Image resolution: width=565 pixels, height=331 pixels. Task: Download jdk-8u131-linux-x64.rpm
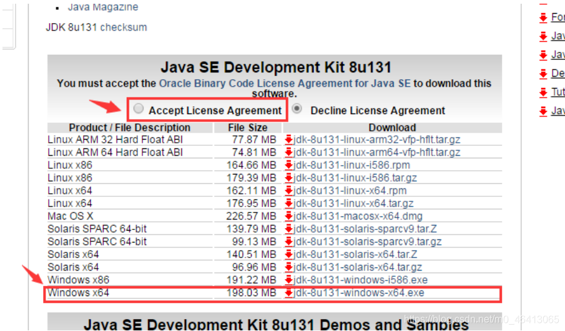350,191
